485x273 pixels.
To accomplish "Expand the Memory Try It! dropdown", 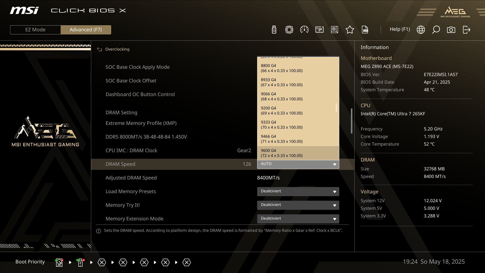I will pyautogui.click(x=298, y=205).
